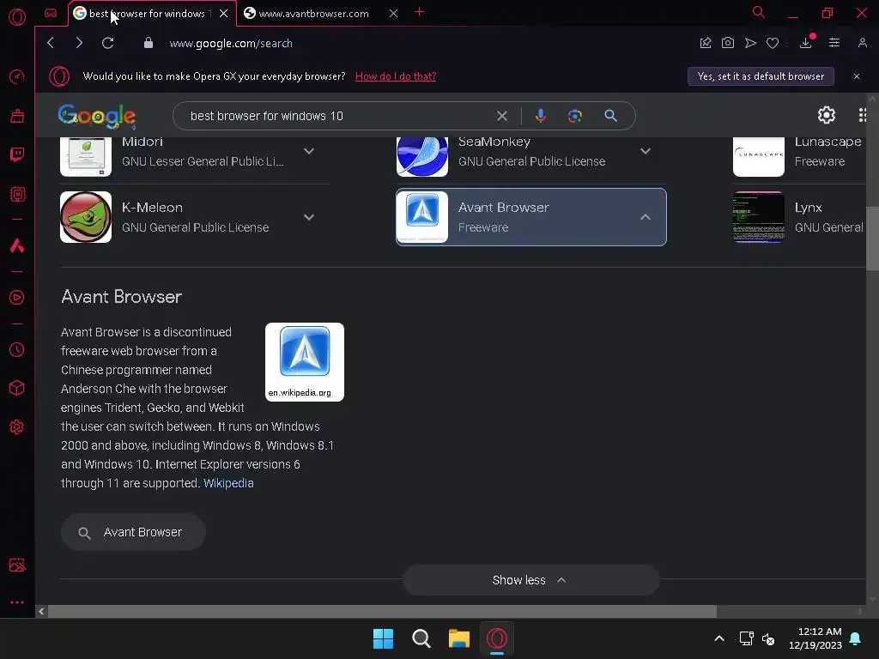This screenshot has height=659, width=879.
Task: View site security lock information
Action: (x=149, y=43)
